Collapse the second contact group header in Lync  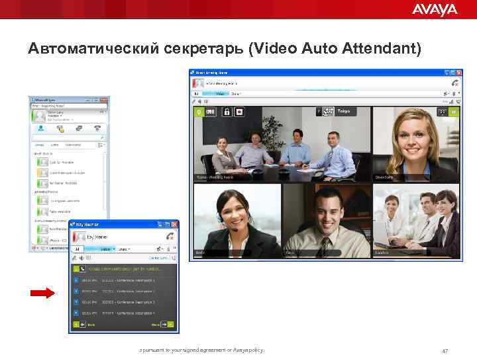tap(46, 192)
